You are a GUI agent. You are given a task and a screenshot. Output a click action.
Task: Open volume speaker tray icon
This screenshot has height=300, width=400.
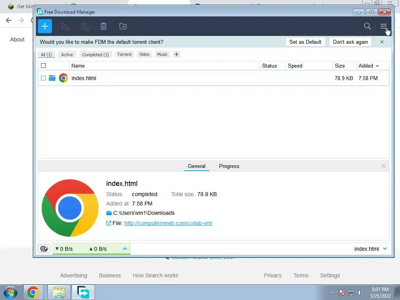361,293
